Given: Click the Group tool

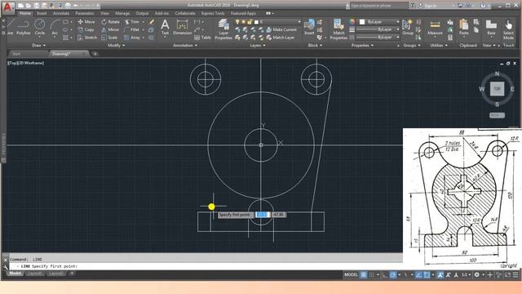Looking at the screenshot, I should (408, 27).
